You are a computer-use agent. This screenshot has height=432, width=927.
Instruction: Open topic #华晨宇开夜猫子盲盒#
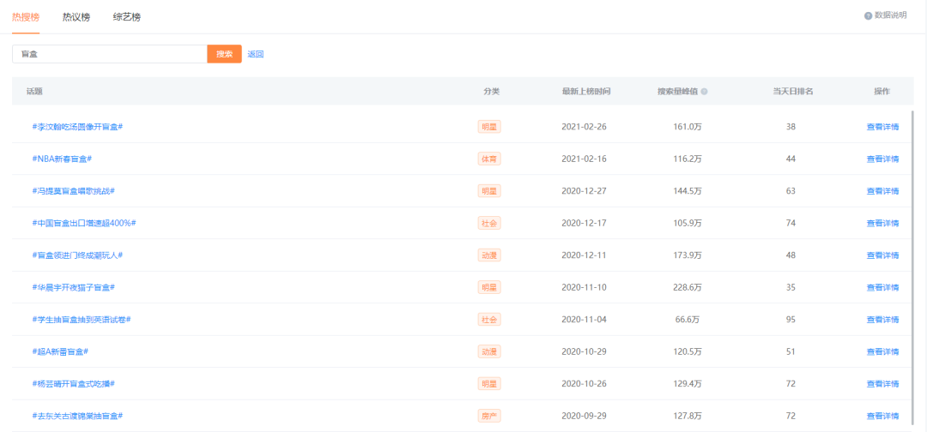(x=73, y=287)
